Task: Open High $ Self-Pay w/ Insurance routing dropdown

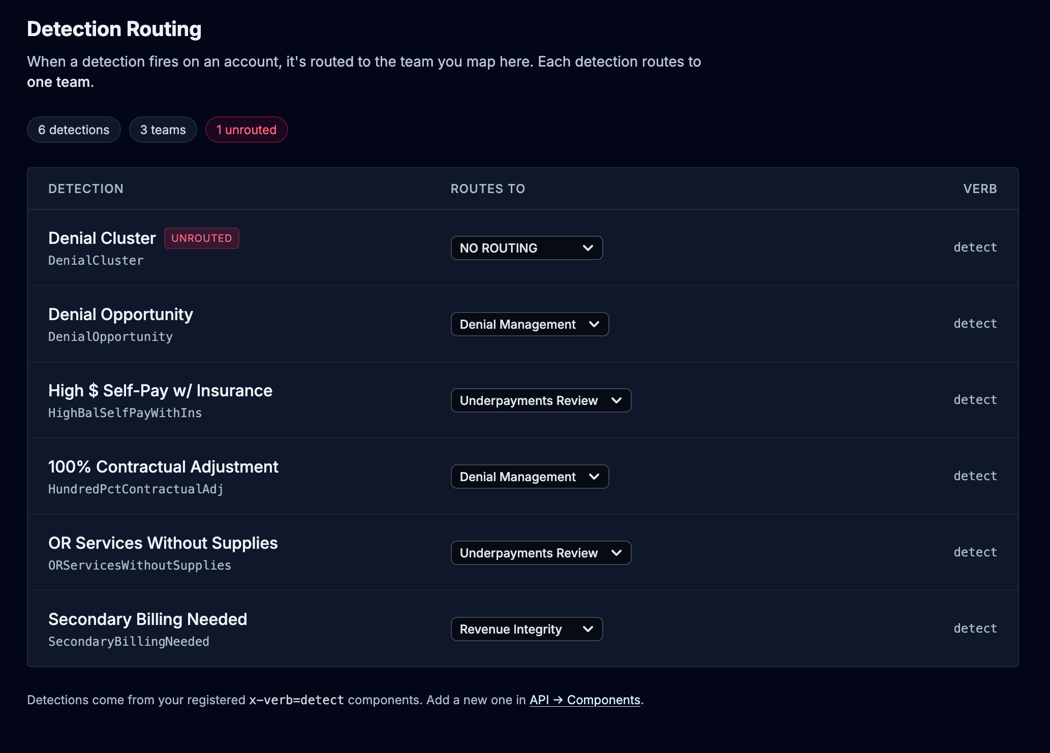Action: click(541, 400)
